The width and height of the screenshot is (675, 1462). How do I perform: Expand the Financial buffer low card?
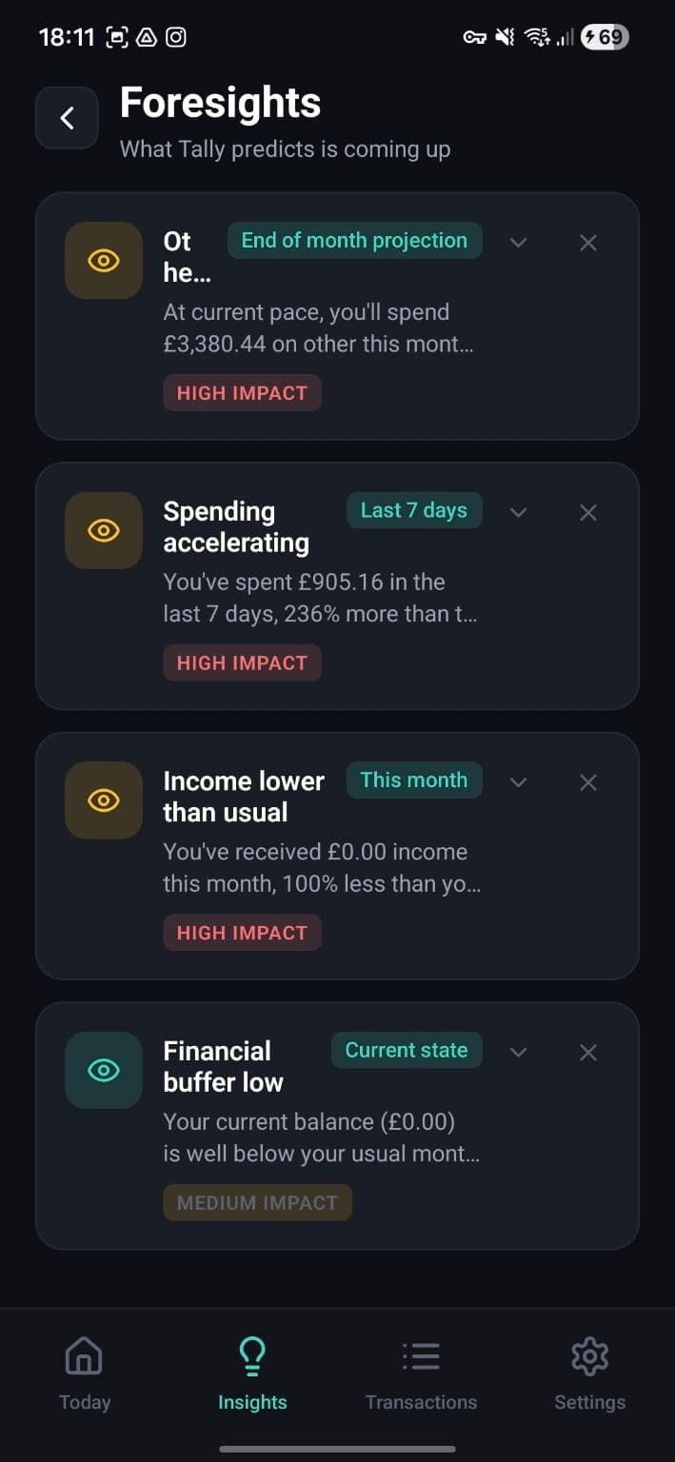[518, 1053]
